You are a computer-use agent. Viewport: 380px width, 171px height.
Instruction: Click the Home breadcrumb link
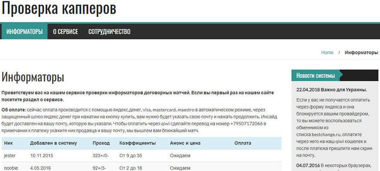click(327, 52)
